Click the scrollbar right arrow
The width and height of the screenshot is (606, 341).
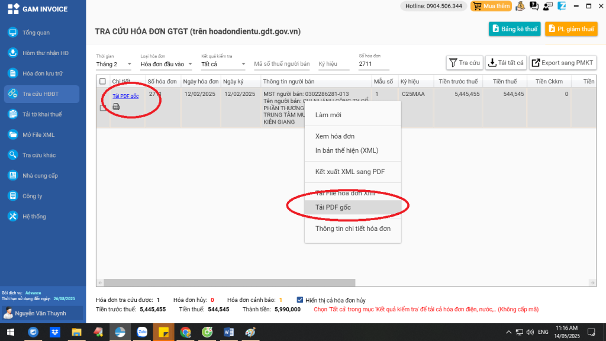592,282
